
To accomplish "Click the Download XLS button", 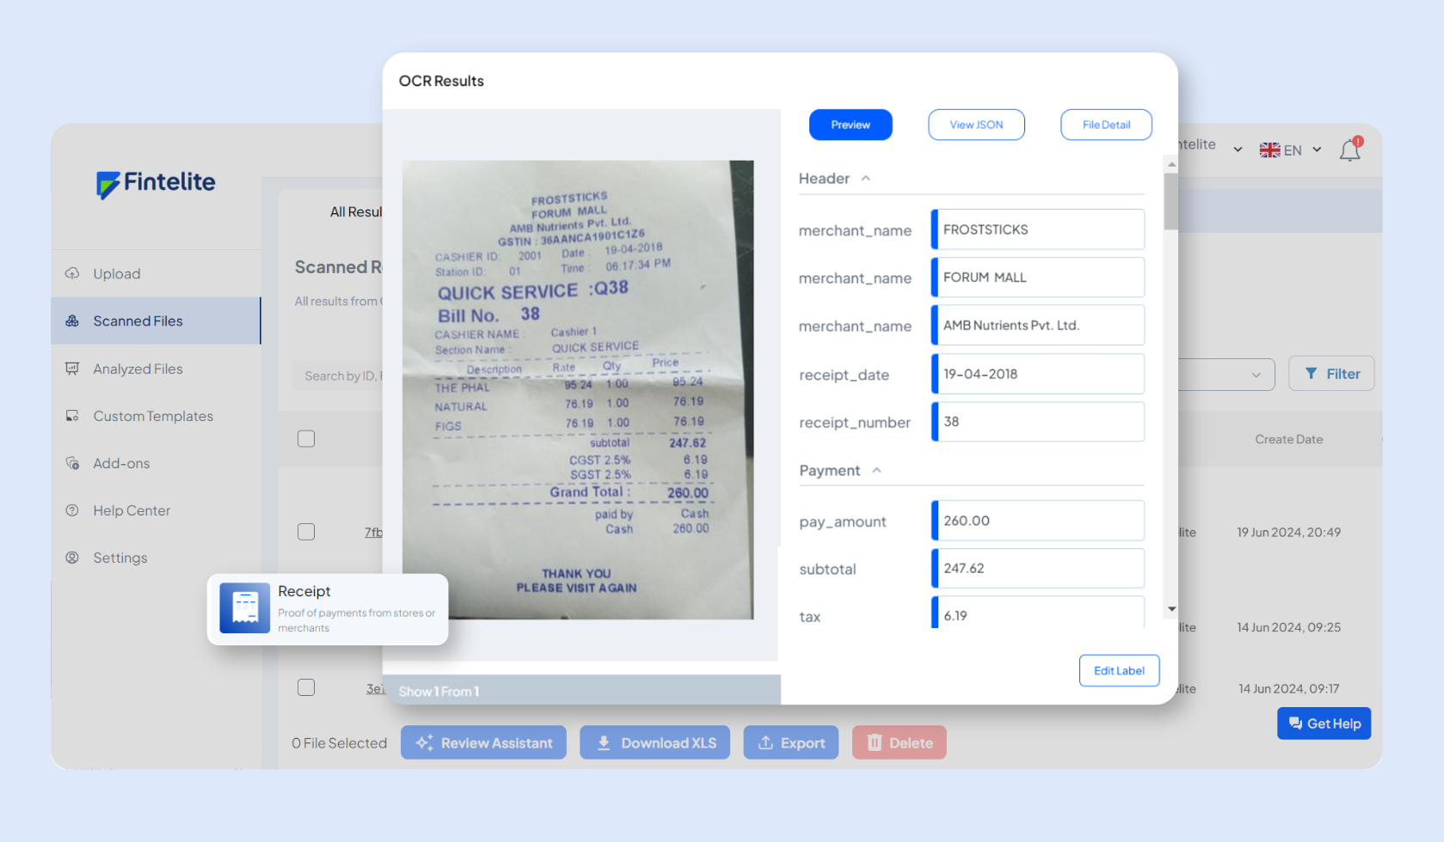I will click(654, 743).
